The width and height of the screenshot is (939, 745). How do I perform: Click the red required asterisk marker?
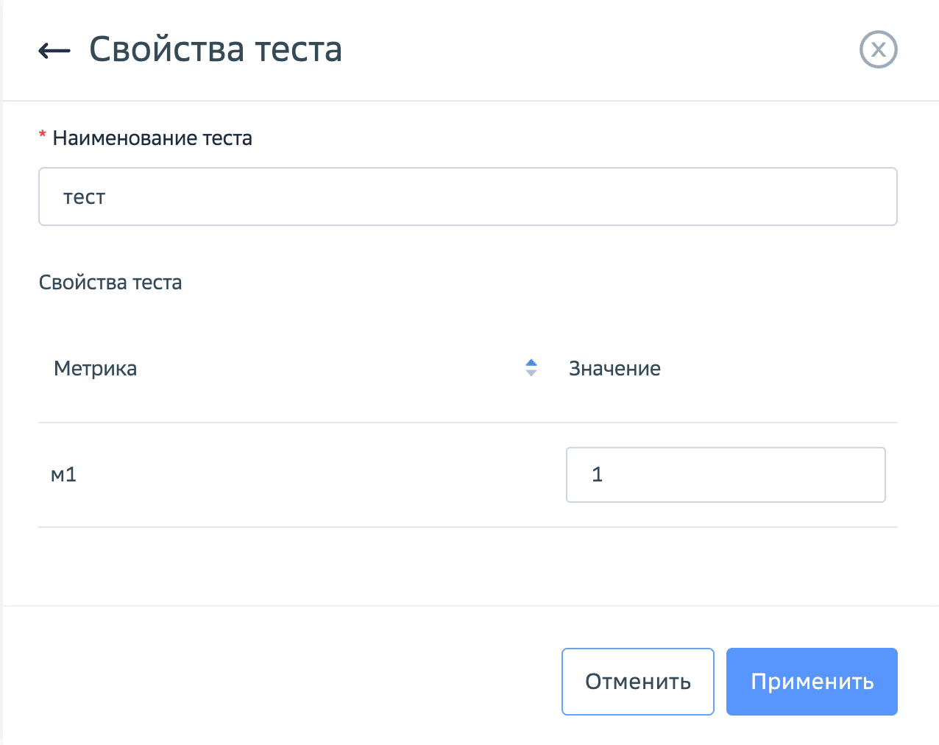coord(42,134)
